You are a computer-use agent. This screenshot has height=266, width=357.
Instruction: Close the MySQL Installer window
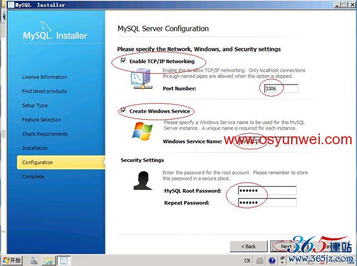[x=352, y=4]
